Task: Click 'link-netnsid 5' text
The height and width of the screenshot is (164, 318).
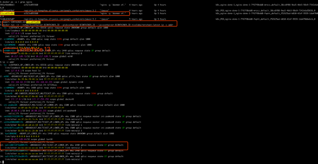Action: [74, 159]
